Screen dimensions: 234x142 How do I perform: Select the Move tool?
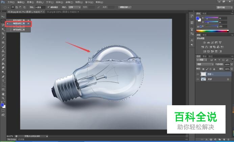pyautogui.click(x=3, y=17)
